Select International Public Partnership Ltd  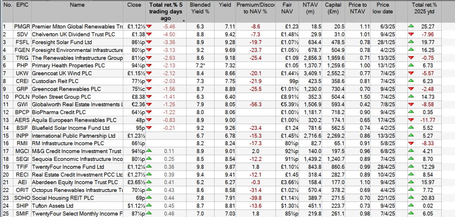coord(73,136)
